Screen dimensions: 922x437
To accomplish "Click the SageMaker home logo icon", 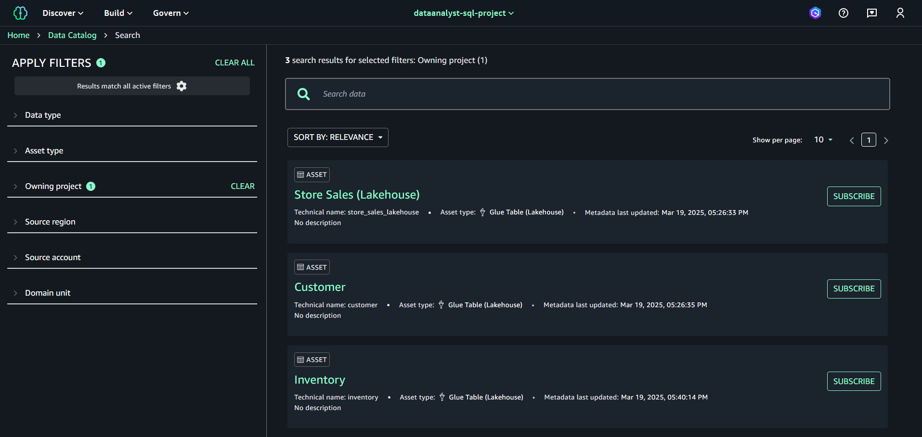I will point(20,13).
